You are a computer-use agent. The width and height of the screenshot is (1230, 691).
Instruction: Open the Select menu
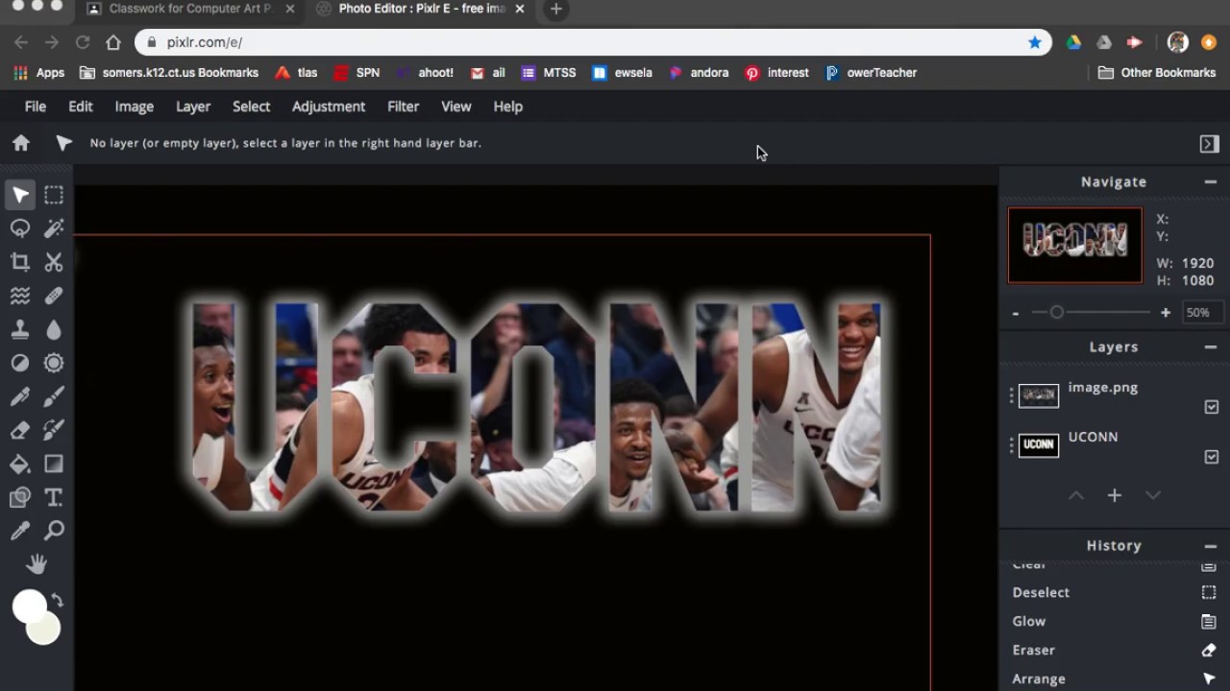[252, 107]
